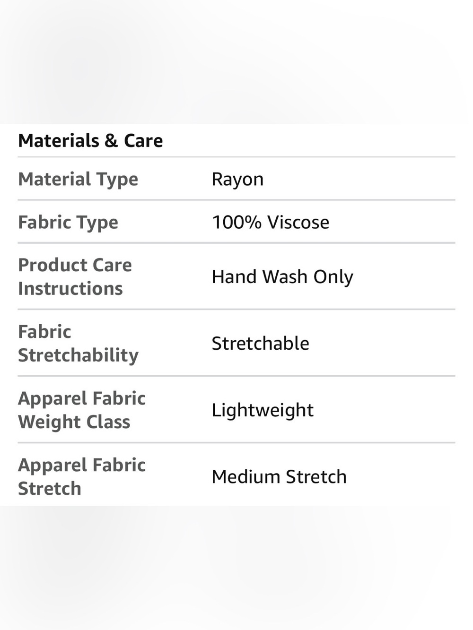Select the Fabric Stretchability label
Image resolution: width=473 pixels, height=630 pixels.
click(x=79, y=344)
